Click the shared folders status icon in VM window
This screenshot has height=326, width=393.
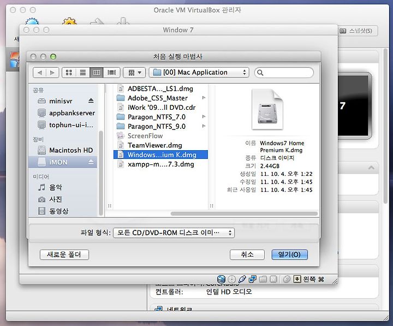point(263,279)
